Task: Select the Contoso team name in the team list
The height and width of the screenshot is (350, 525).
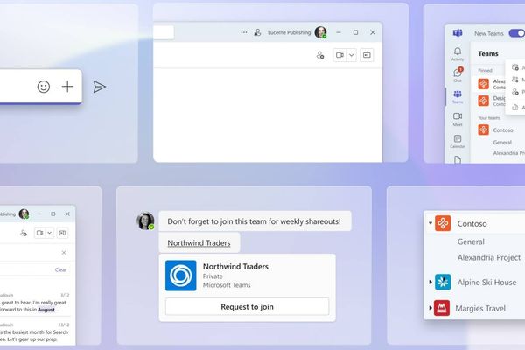Action: (472, 223)
